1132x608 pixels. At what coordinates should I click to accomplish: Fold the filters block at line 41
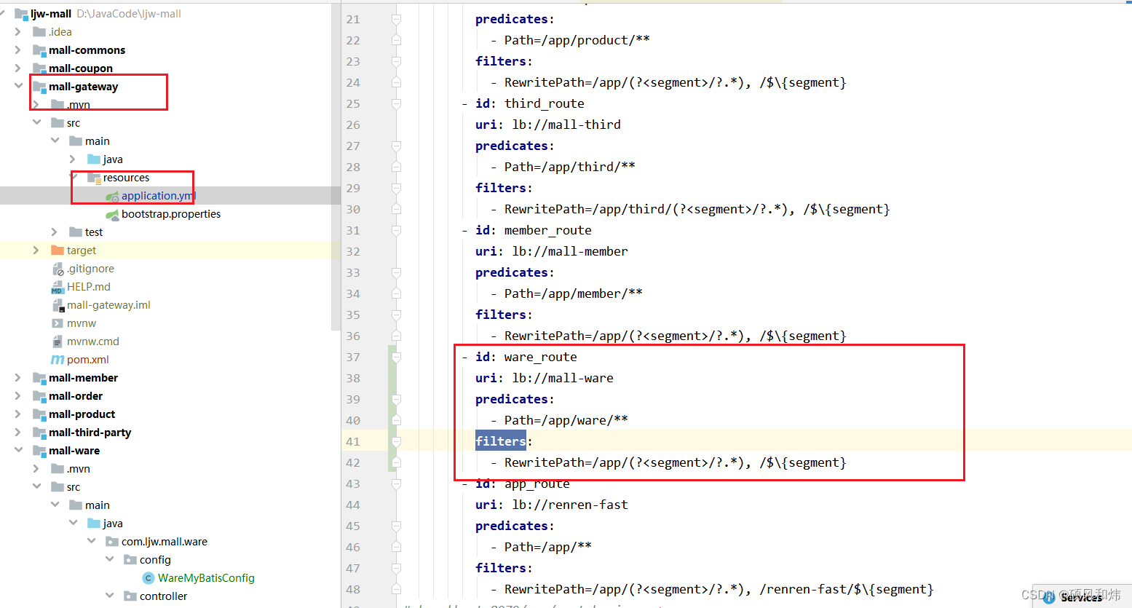coord(396,442)
